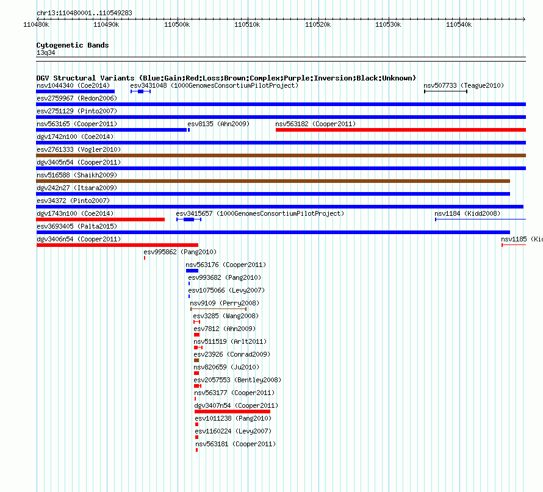Click esv34372 (Pinto2007) label

73,201
